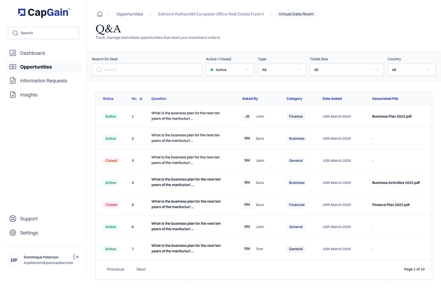The height and width of the screenshot is (290, 441).
Task: Open the Ticket Size dropdown
Action: pos(347,70)
